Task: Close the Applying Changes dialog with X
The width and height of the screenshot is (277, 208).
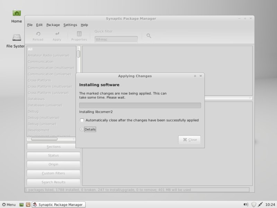Action: coord(201,76)
